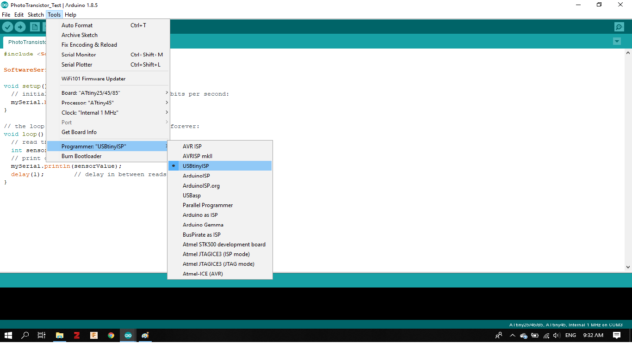The image size is (632, 355).
Task: Click the New sketch toolbar icon
Action: click(35, 27)
